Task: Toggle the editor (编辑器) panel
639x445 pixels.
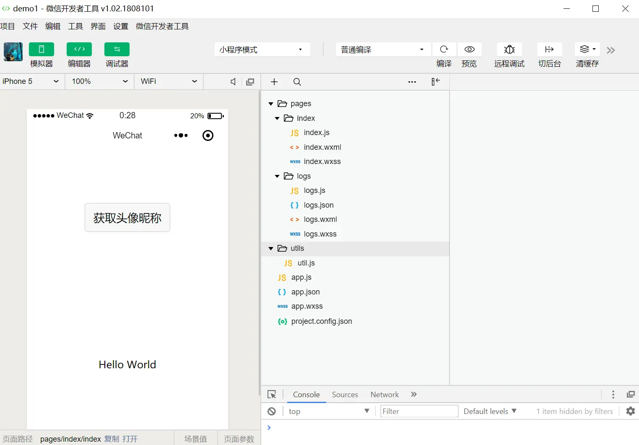Action: pos(79,49)
